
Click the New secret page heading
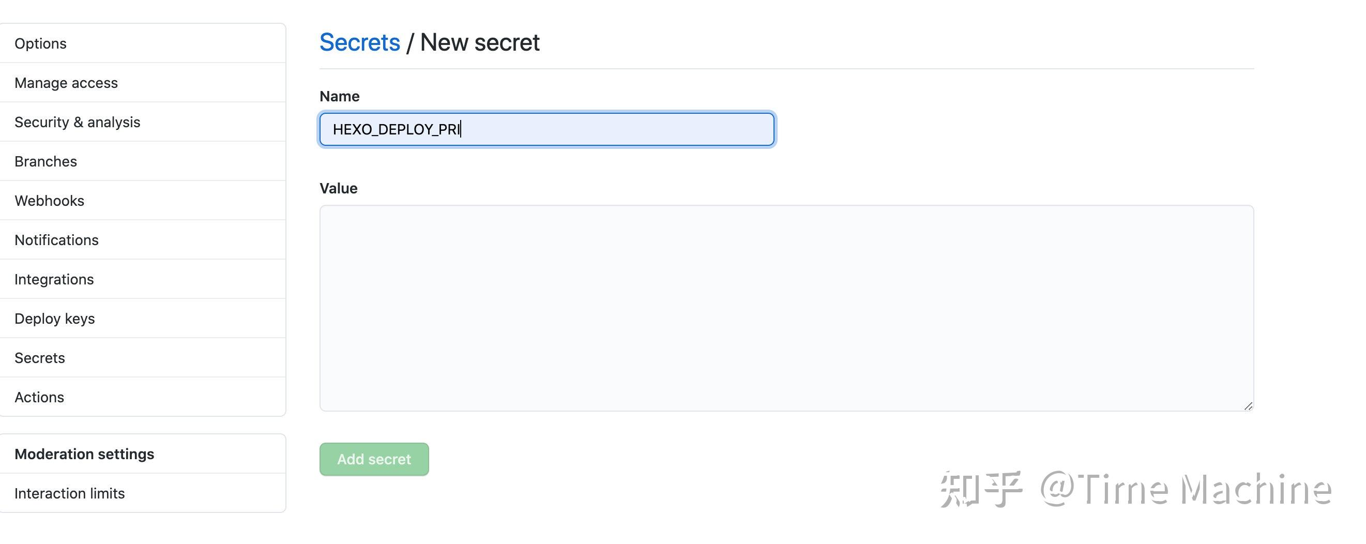click(479, 42)
